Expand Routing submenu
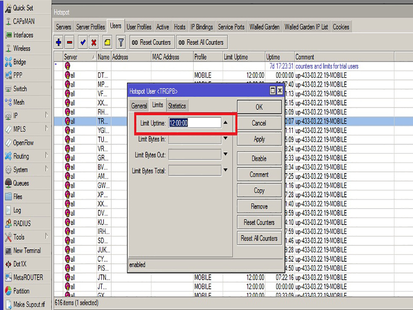 (46, 156)
